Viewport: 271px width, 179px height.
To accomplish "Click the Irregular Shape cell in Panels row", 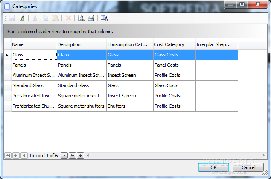I will [x=217, y=65].
